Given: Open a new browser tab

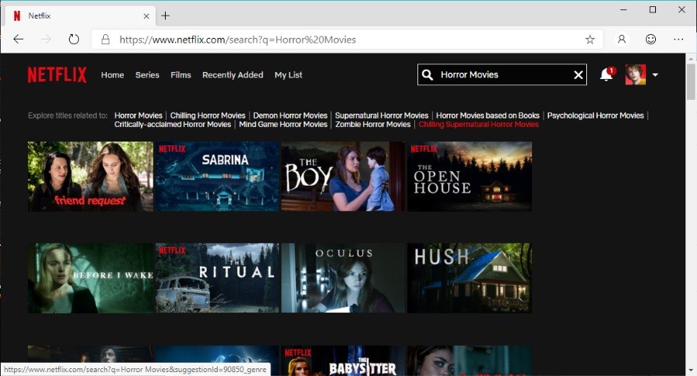Looking at the screenshot, I should pyautogui.click(x=165, y=15).
